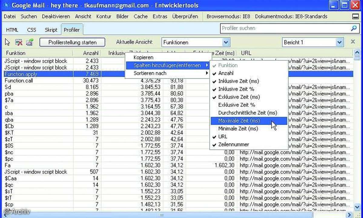Choose Kopieren from context menu
The image size is (363, 218).
[x=168, y=58]
